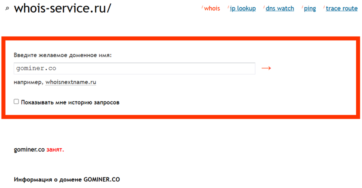Click the heading Информация о домене GOMINER.CO

67,179
